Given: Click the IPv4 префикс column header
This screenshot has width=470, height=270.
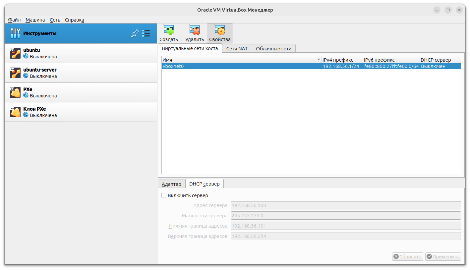Looking at the screenshot, I should click(342, 60).
